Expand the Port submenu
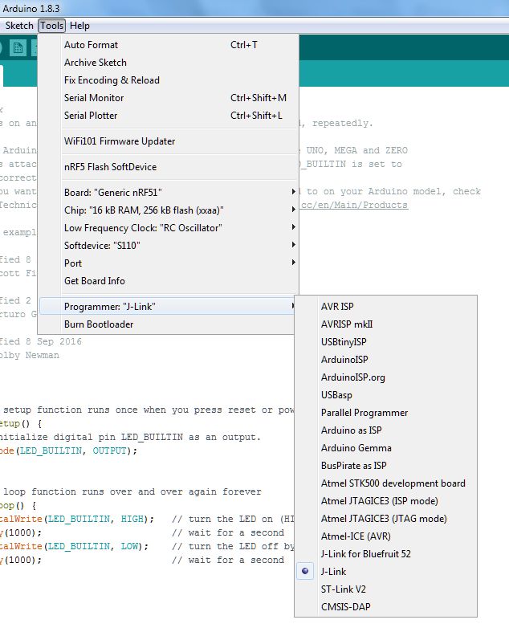509x632 pixels. (169, 263)
